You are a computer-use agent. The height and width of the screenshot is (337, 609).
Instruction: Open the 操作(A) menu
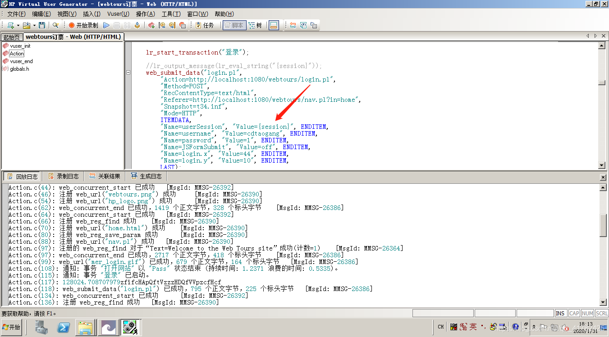coord(146,14)
